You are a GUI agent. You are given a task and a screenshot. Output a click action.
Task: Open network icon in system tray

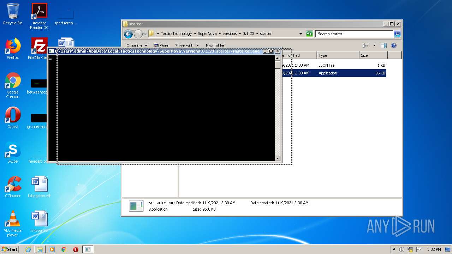[x=410, y=249]
